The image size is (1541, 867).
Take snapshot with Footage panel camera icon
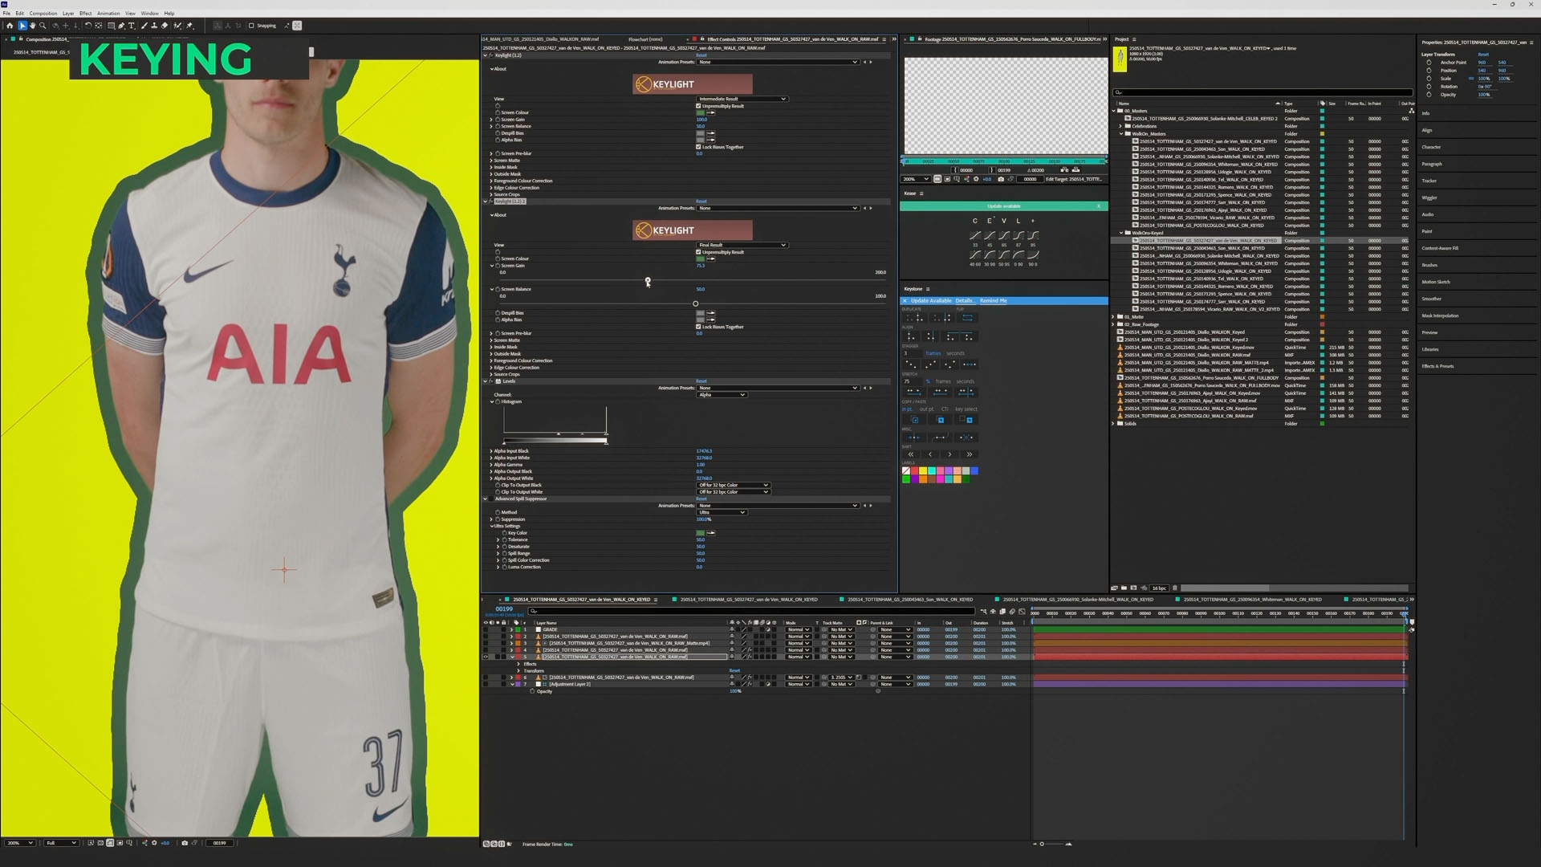pos(1001,179)
